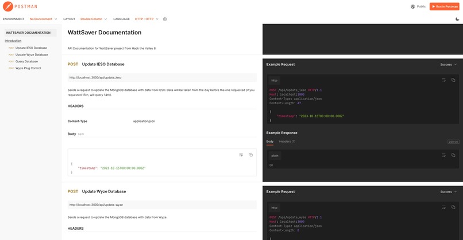Click the http label in update_wyze request
463x240 pixels.
click(x=275, y=207)
